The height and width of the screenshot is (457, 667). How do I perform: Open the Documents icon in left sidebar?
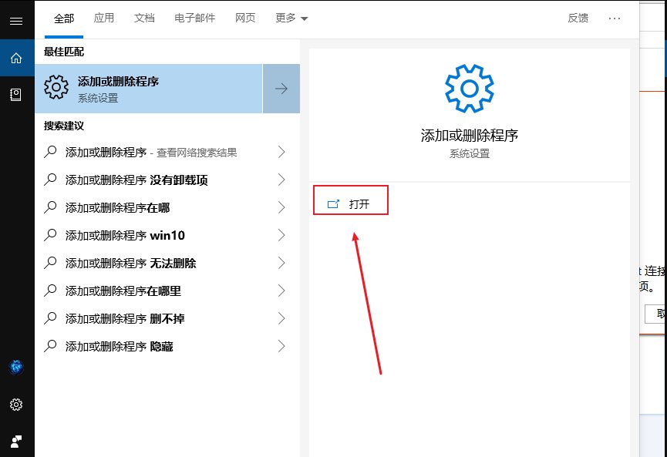coord(16,94)
